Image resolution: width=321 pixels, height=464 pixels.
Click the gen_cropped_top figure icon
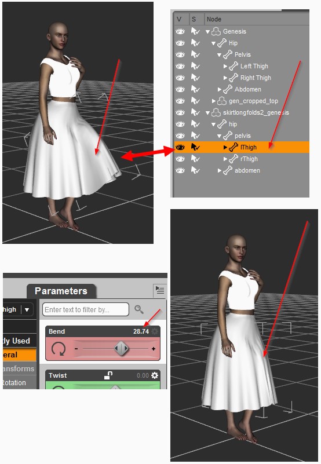(x=222, y=101)
